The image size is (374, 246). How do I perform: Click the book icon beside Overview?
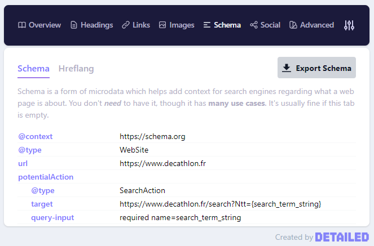pos(22,25)
